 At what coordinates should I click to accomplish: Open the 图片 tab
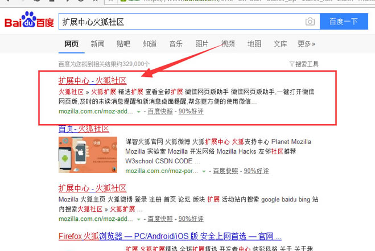pyautogui.click(x=202, y=44)
